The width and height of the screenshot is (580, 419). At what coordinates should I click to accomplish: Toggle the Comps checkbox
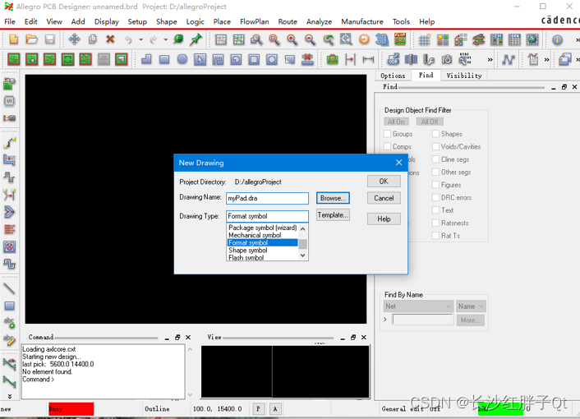click(x=387, y=146)
